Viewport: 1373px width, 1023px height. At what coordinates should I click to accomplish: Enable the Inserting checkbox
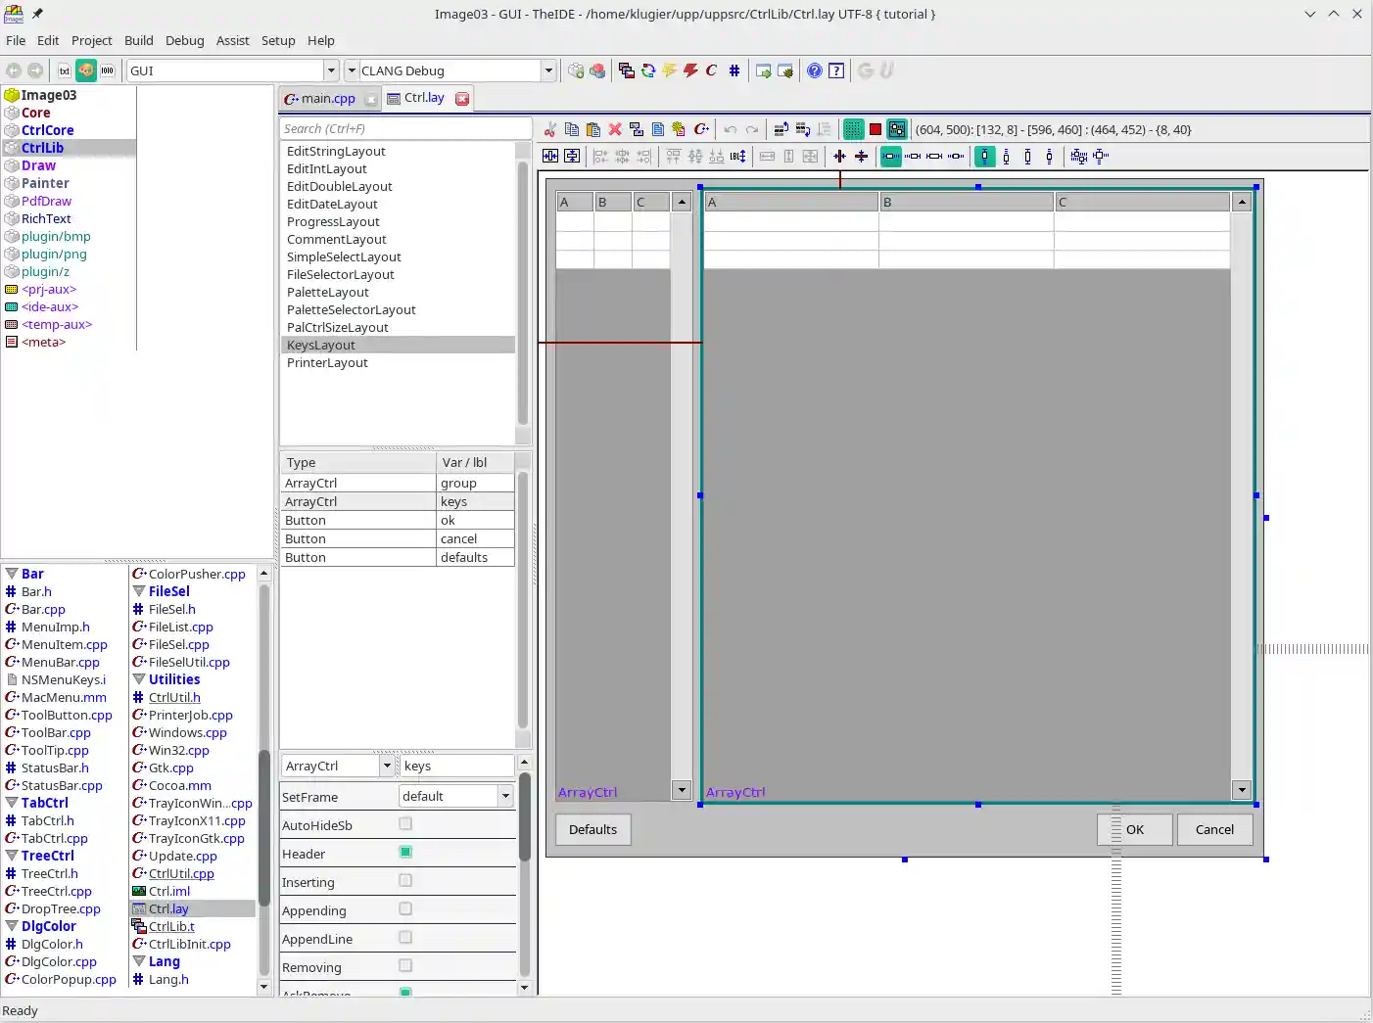405,881
